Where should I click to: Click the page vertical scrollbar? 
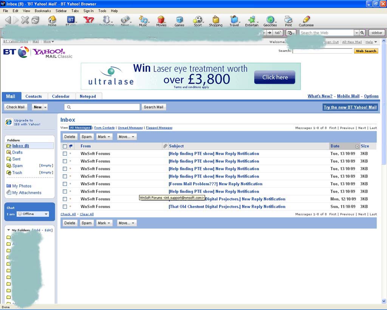click(x=384, y=151)
